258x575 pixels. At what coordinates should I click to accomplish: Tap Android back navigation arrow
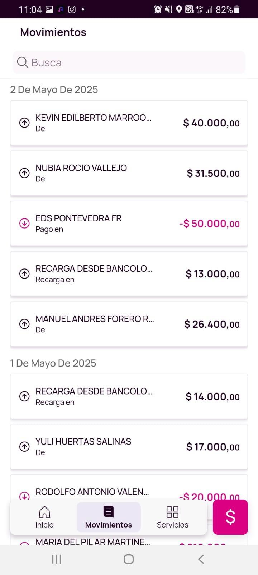201,559
